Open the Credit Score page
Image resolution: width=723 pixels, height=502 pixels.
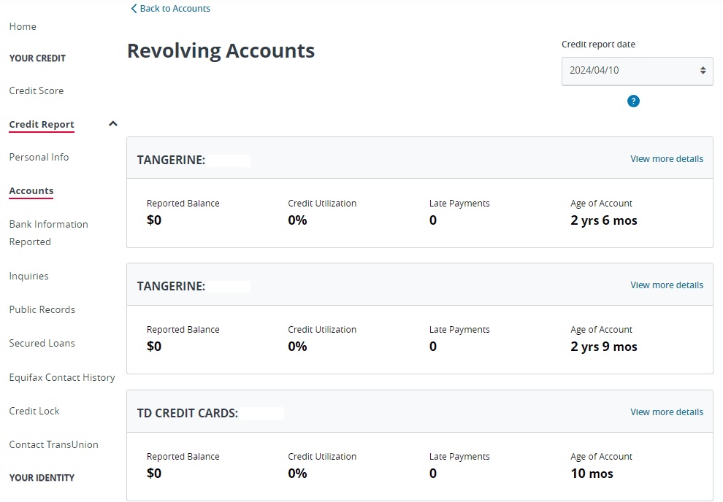pyautogui.click(x=36, y=90)
